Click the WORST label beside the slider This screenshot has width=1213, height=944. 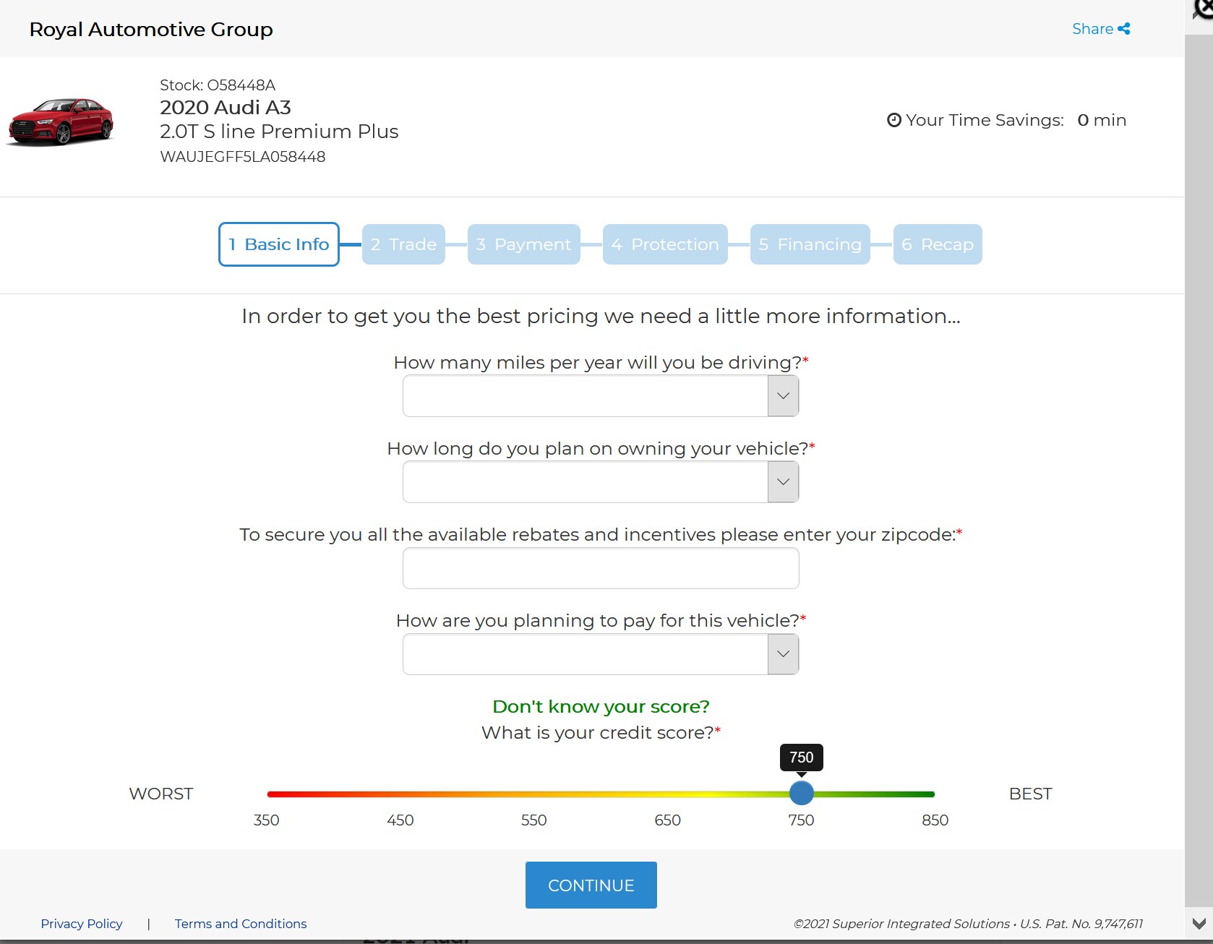[x=161, y=794]
